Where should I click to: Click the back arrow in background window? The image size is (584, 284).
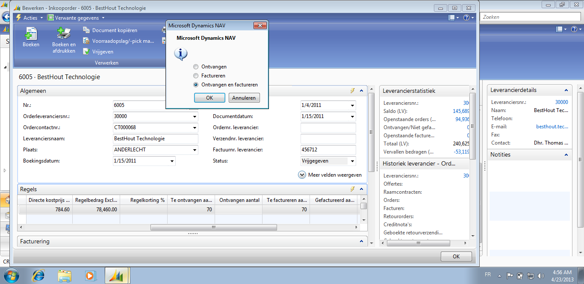pos(6,17)
